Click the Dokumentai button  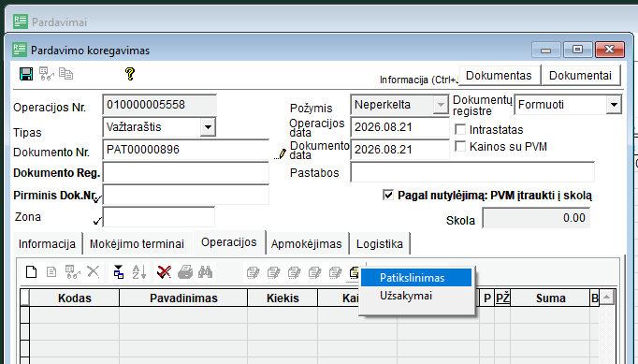click(581, 75)
